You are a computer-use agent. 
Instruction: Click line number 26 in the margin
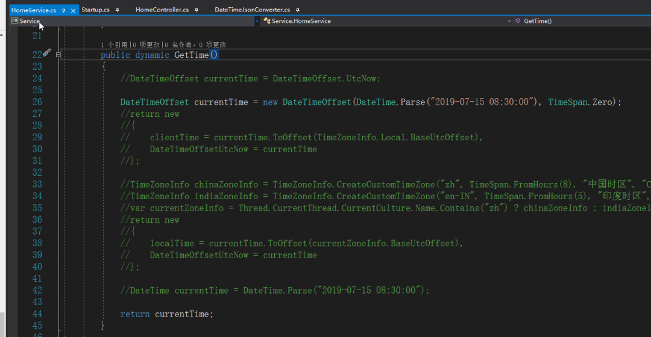point(37,102)
